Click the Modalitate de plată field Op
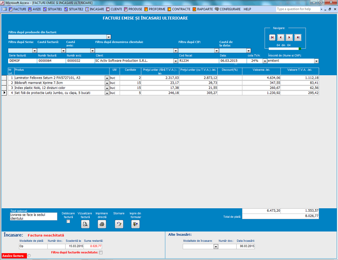The image size is (338, 260). point(33,246)
